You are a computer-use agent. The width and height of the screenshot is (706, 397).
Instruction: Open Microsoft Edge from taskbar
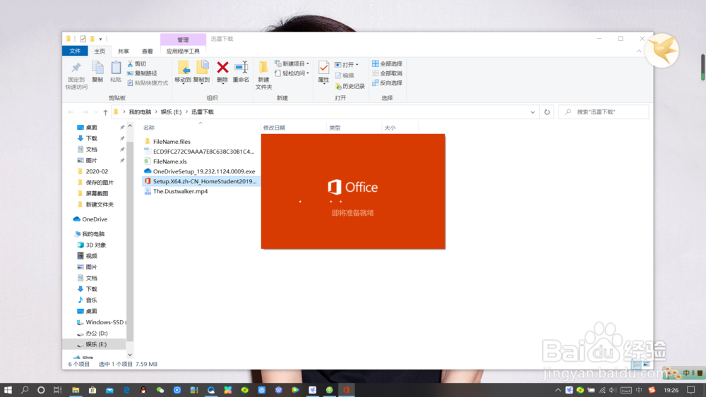pyautogui.click(x=126, y=390)
